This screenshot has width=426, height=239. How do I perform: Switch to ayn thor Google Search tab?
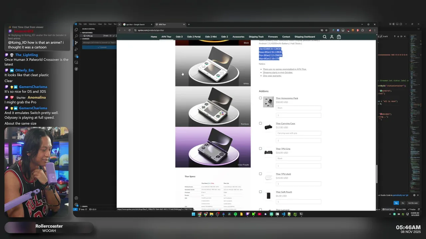tap(137, 24)
